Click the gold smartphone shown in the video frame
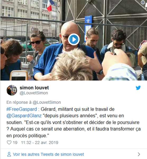 pos(19,76)
